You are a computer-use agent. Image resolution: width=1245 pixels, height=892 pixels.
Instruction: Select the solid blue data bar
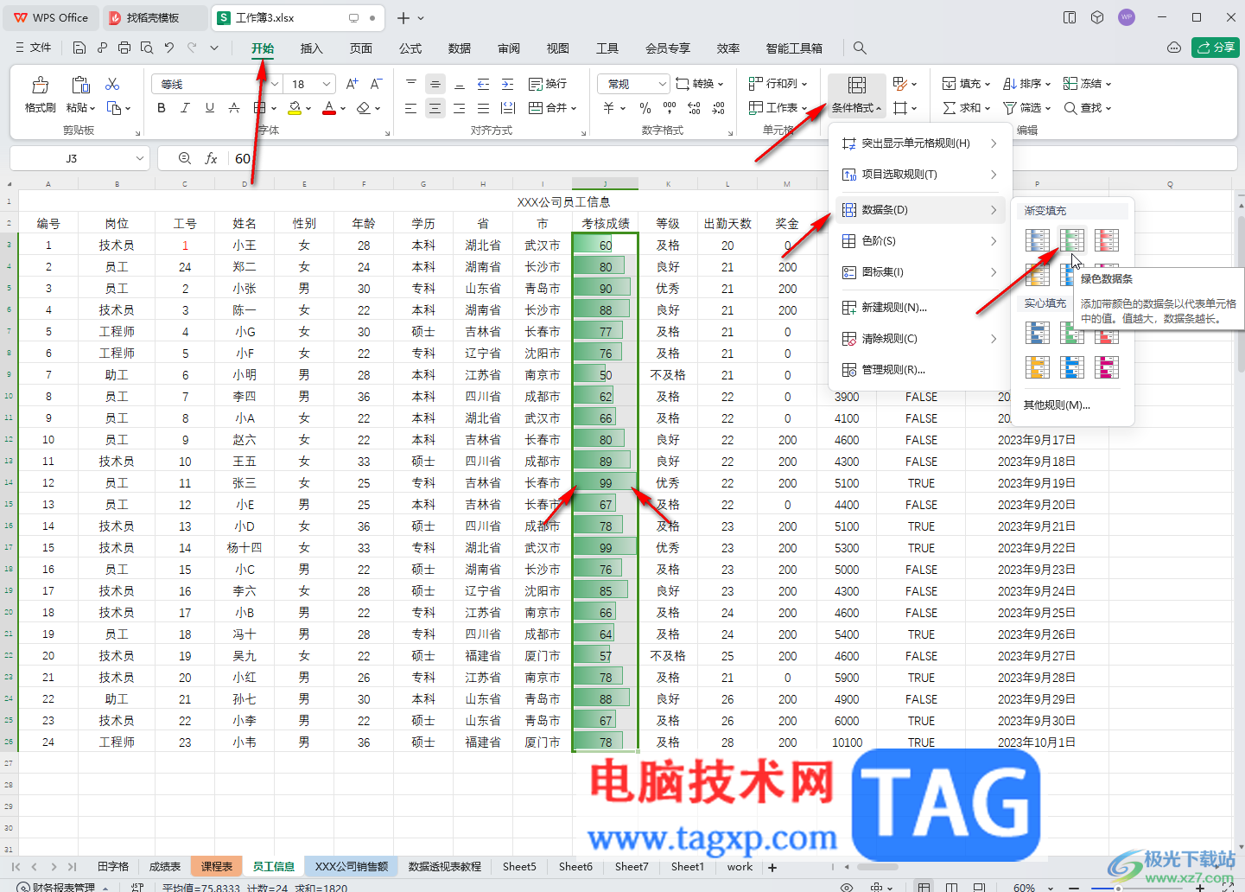tap(1038, 332)
